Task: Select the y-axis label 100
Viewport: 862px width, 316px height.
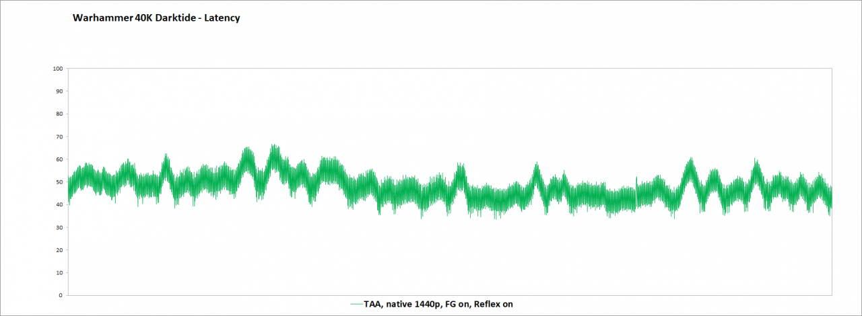Action: tap(57, 69)
